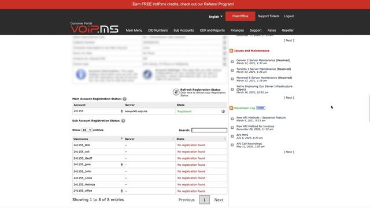Click bullet icon for Denver 2 Server Maintenance

pyautogui.click(x=232, y=62)
